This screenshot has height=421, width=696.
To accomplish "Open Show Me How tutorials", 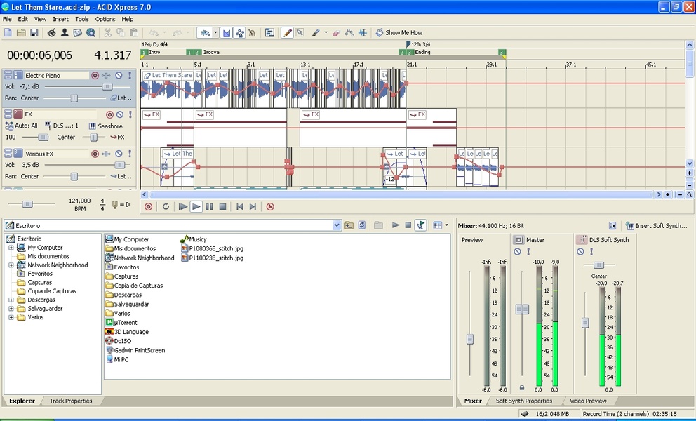I will coord(399,33).
